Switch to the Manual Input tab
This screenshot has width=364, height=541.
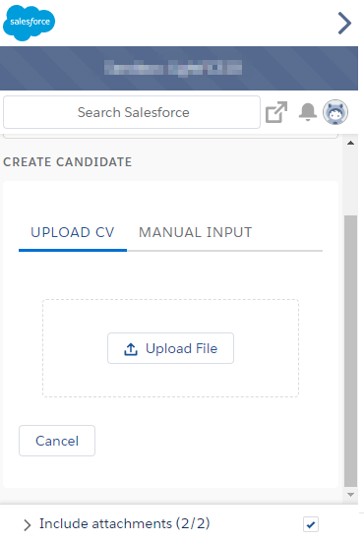click(x=196, y=232)
